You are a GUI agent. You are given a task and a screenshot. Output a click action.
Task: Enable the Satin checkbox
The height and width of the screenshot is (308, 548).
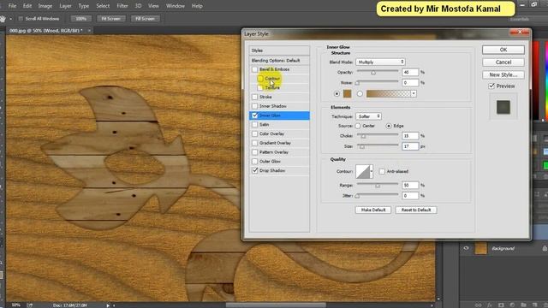pyautogui.click(x=255, y=125)
